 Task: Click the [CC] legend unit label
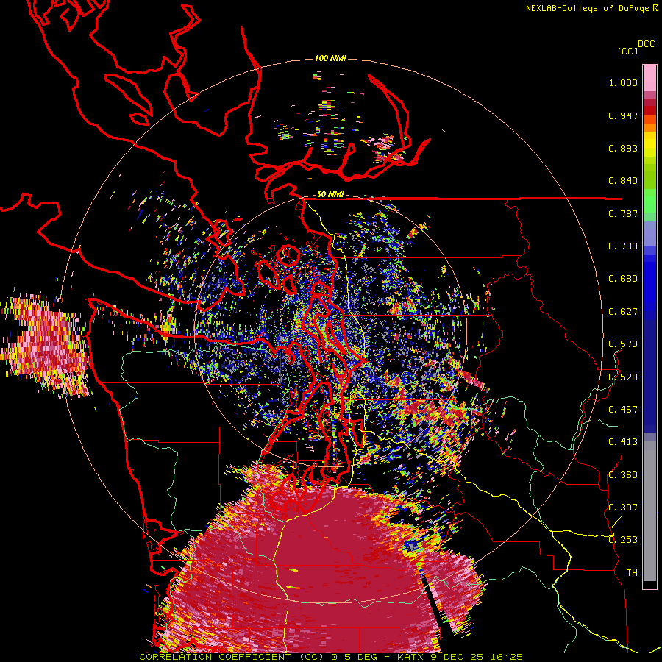coord(628,51)
